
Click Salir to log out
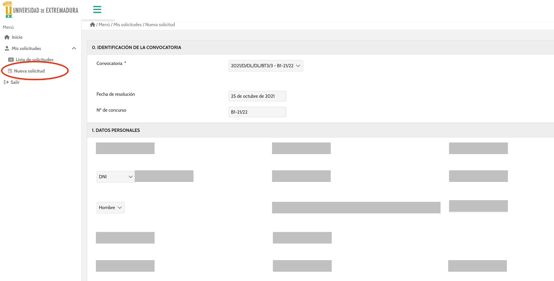(15, 83)
